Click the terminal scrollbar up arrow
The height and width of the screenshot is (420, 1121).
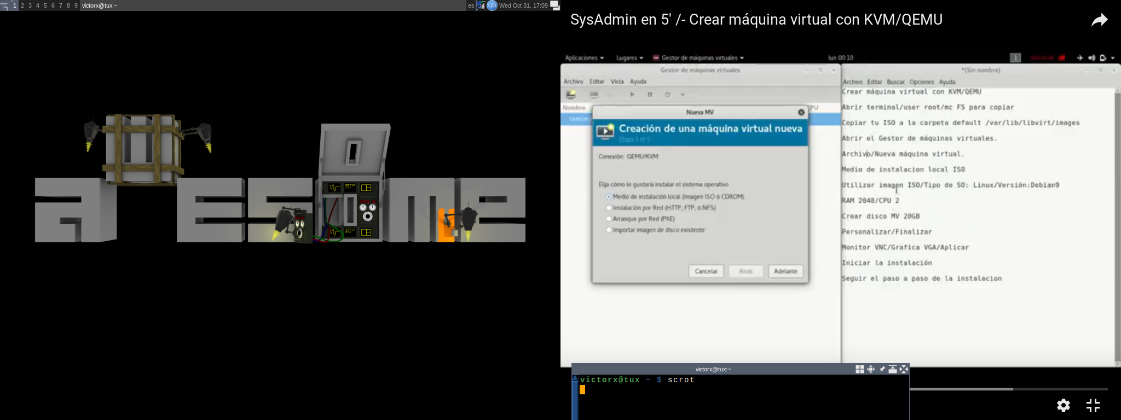(x=575, y=378)
